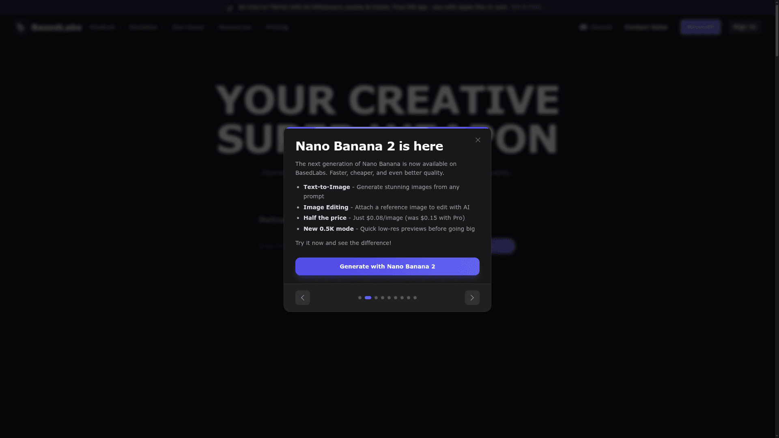
Task: Jump to the first carousel dot
Action: pyautogui.click(x=359, y=298)
